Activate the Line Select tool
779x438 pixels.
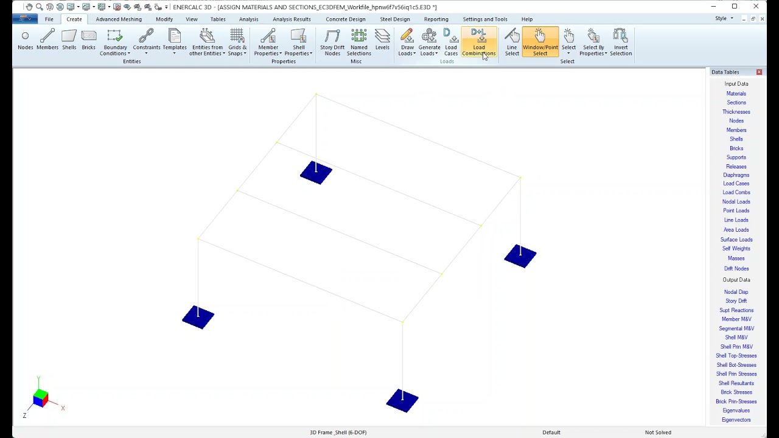[x=512, y=43]
